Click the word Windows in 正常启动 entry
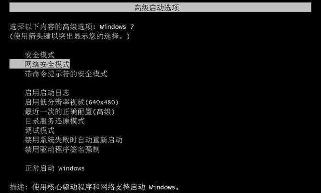321x193 pixels. point(71,168)
